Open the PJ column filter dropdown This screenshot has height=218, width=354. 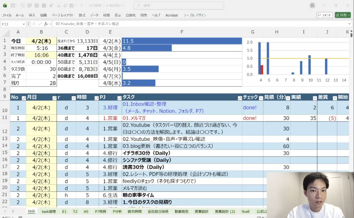point(119,98)
